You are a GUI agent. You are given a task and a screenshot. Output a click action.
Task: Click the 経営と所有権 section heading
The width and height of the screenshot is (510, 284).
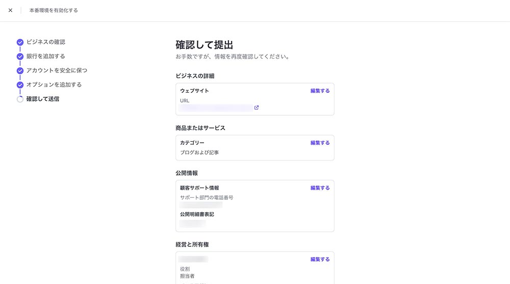point(192,244)
